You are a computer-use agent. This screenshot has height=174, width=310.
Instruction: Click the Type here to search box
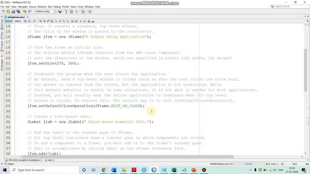pos(44,170)
